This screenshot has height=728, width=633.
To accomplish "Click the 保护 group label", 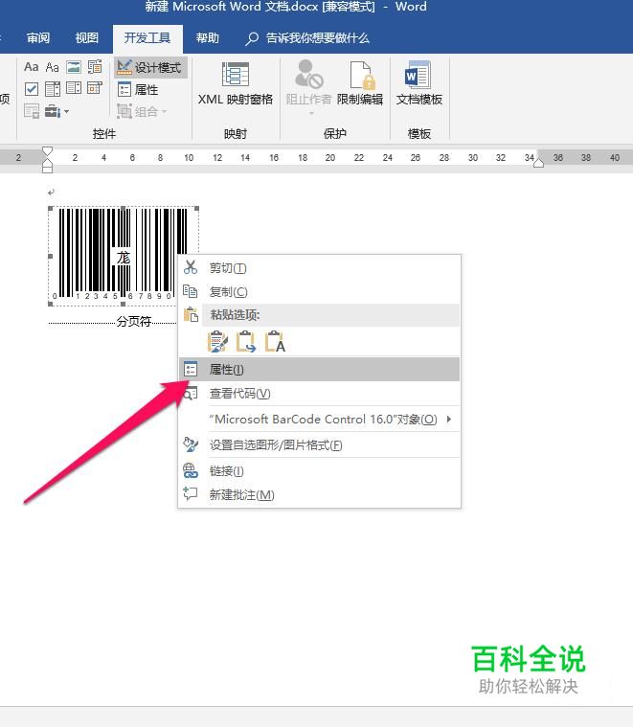I will point(334,134).
